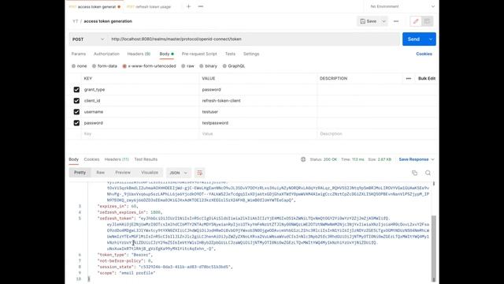This screenshot has height=284, width=504.
Task: Open more actions ellipsis beside Save
Action: tap(396, 21)
